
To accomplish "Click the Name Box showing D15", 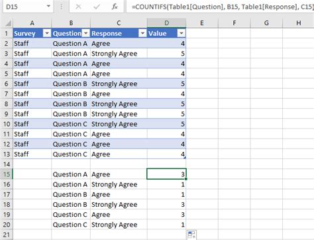I will point(25,7).
